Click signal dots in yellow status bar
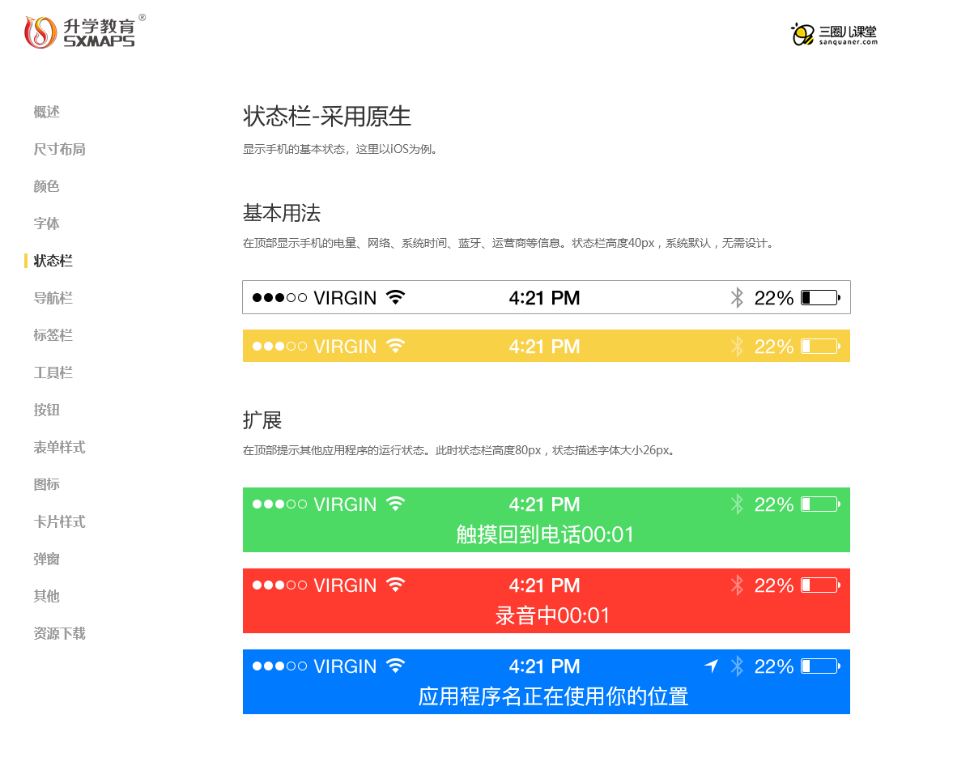970x783 pixels. (x=279, y=347)
